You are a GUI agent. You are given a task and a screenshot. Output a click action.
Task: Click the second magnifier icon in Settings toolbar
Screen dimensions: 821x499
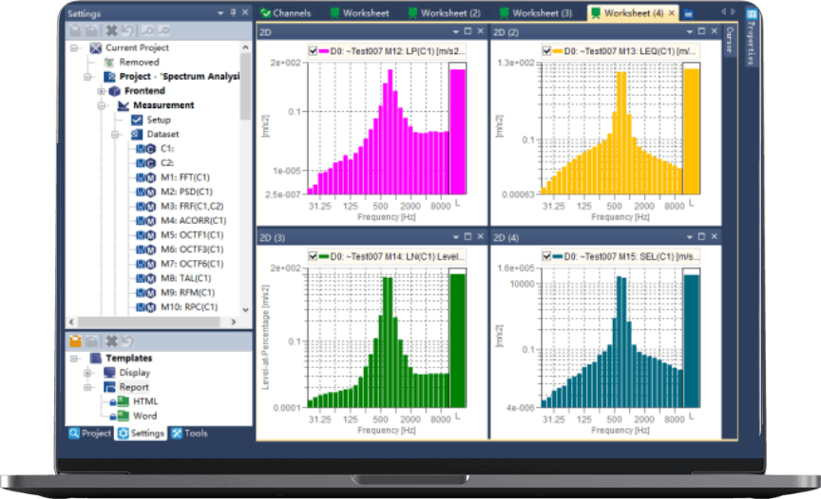[x=163, y=30]
